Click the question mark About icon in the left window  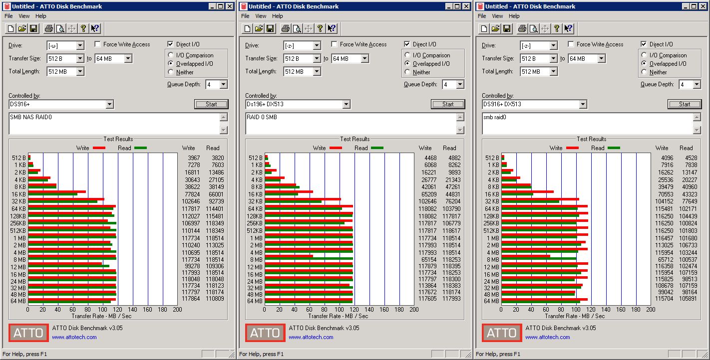click(x=83, y=28)
